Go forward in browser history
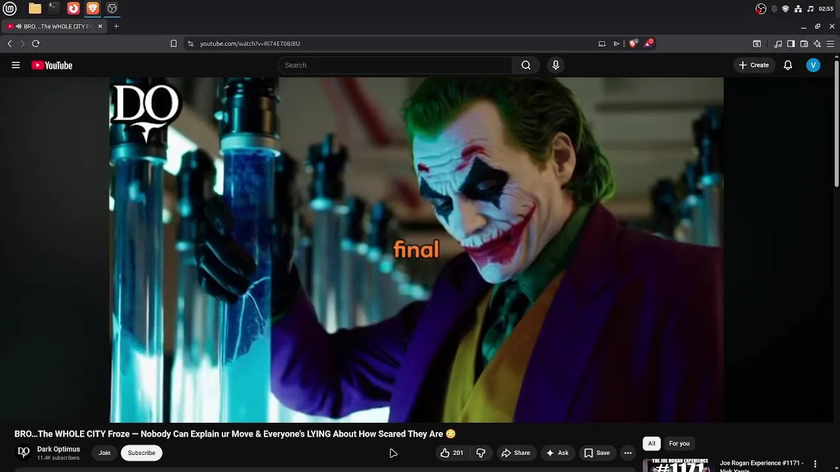 click(x=22, y=43)
